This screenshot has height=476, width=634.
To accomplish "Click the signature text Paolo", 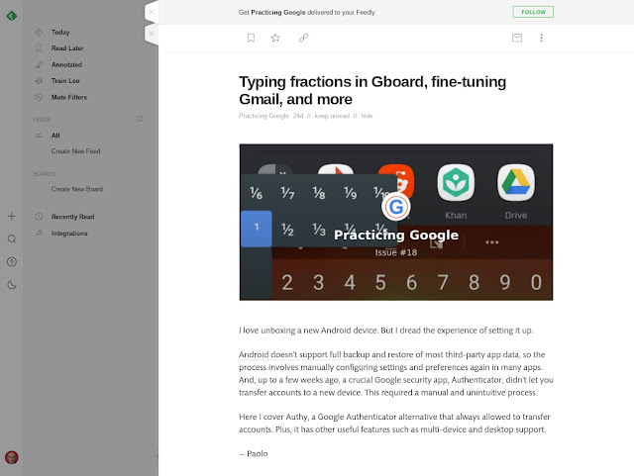I will [x=258, y=454].
